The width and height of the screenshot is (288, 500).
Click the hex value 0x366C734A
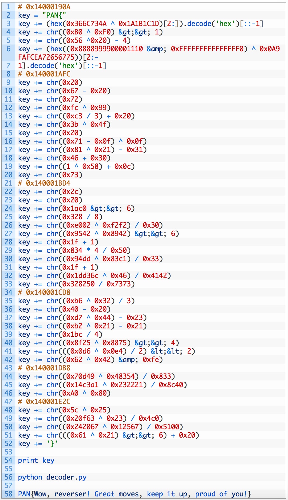pyautogui.click(x=86, y=24)
